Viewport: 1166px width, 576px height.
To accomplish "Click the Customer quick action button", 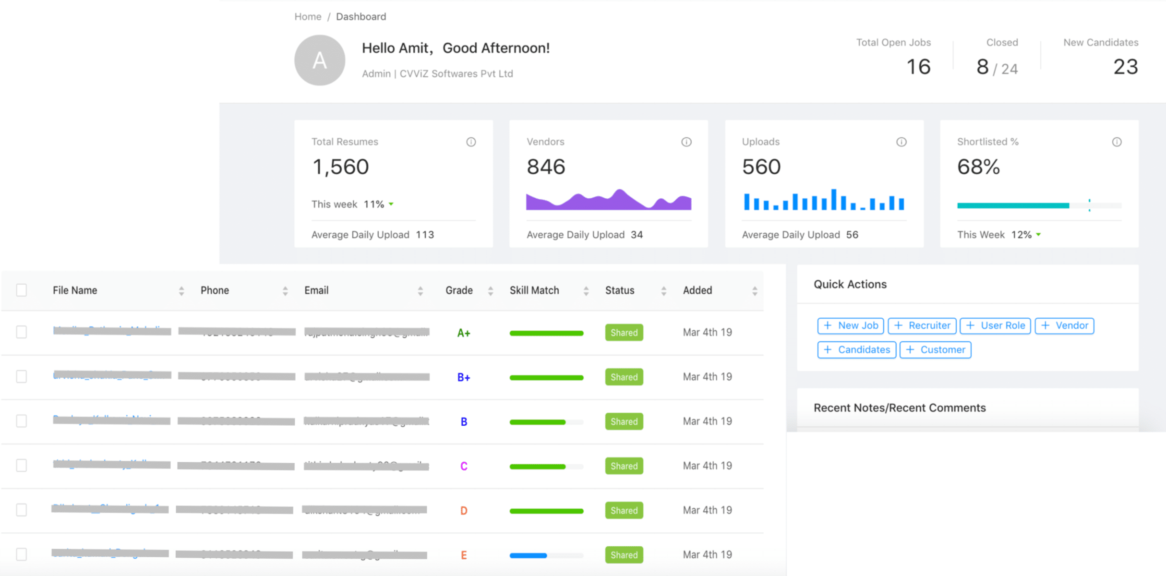I will tap(935, 349).
